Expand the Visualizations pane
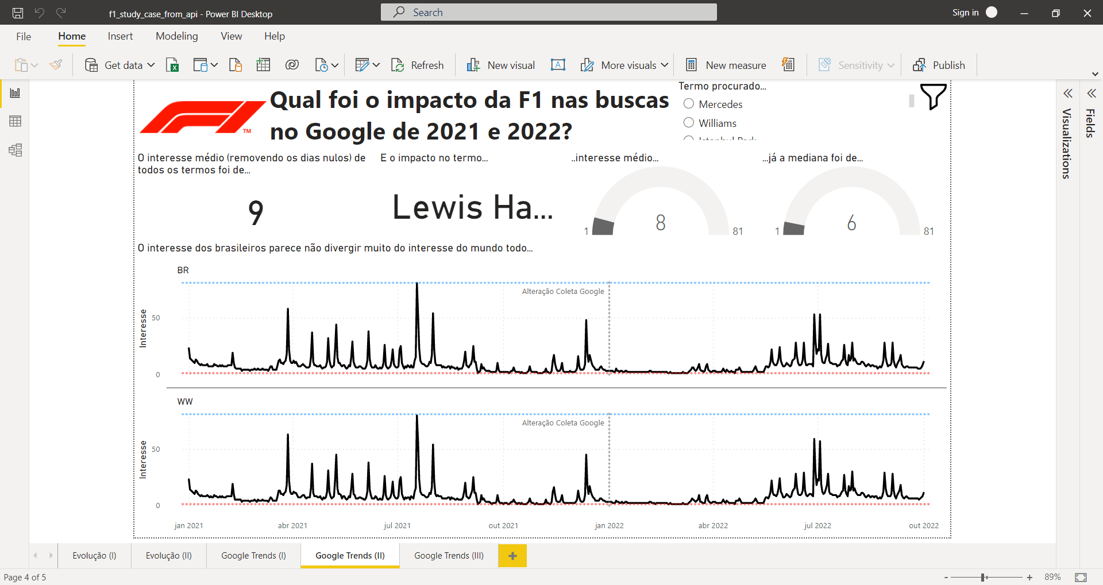This screenshot has width=1103, height=585. tap(1068, 93)
